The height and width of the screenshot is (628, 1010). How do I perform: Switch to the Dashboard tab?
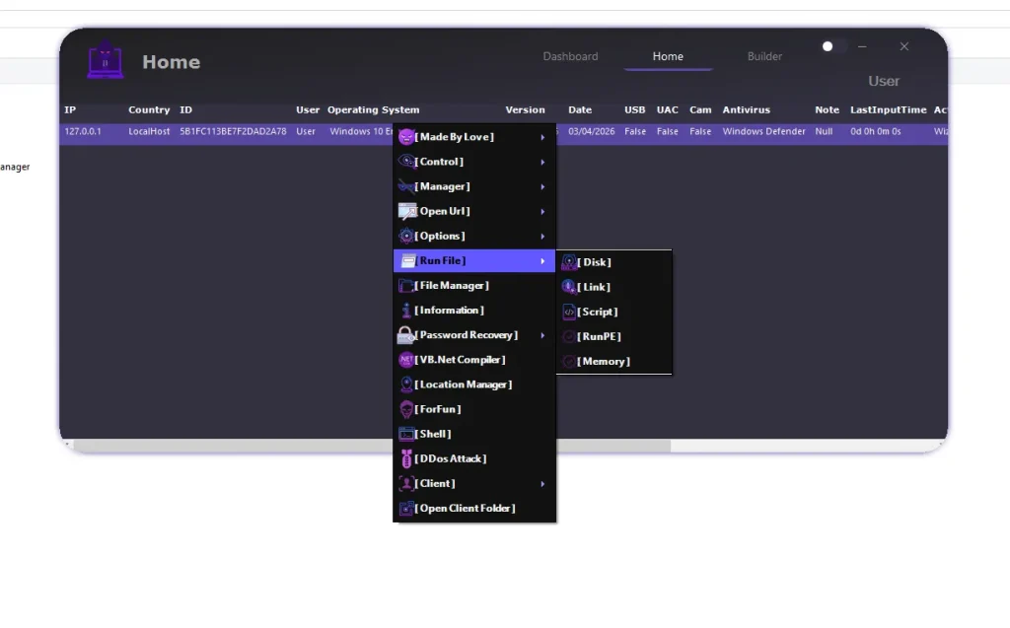pyautogui.click(x=570, y=56)
